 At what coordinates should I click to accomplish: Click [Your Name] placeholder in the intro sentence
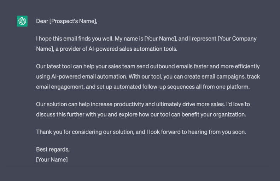pyautogui.click(x=161, y=39)
